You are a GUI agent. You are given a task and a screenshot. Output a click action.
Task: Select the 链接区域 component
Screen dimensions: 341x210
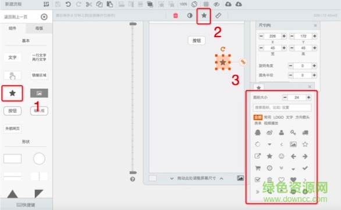(39, 75)
